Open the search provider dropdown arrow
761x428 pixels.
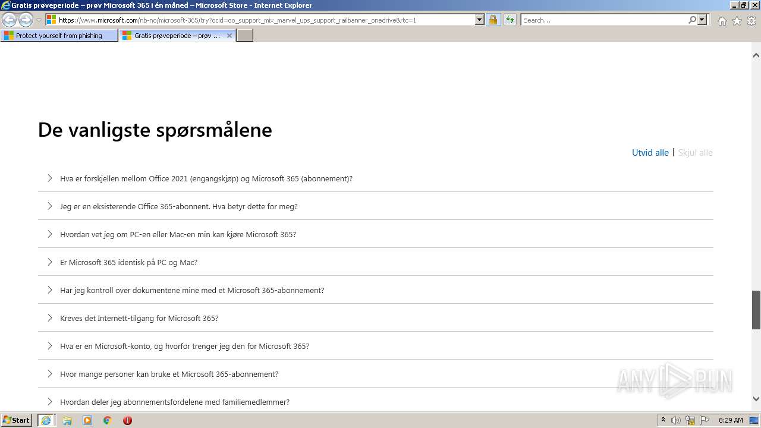pos(702,20)
